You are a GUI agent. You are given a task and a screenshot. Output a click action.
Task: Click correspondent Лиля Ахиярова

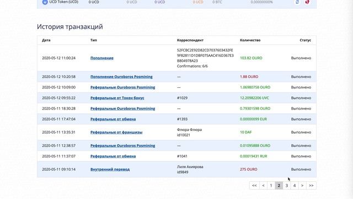click(x=190, y=167)
